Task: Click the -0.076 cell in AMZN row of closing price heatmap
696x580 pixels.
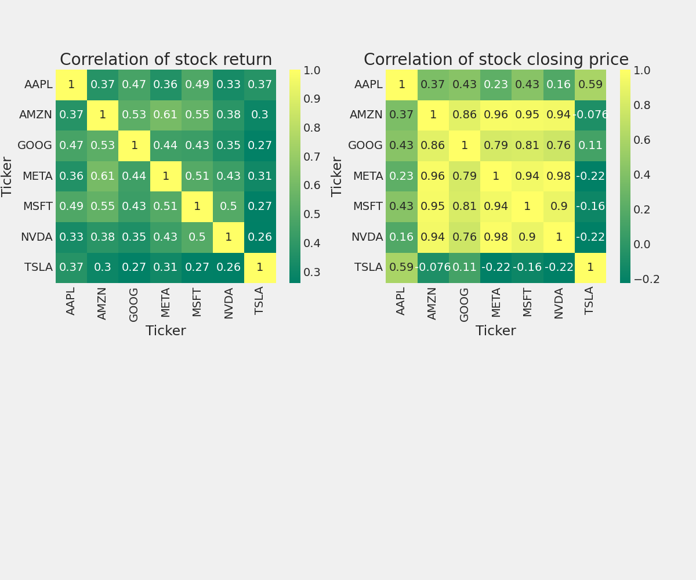Action: tap(590, 115)
